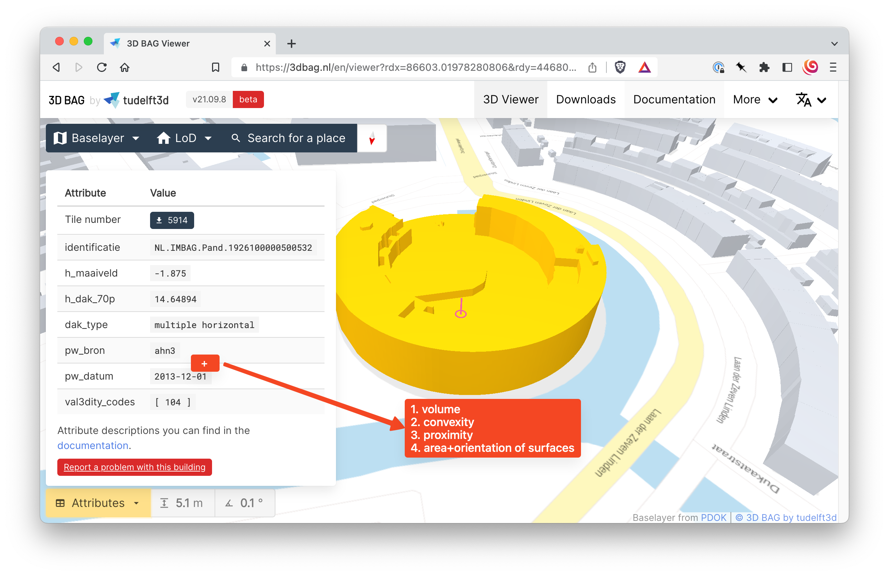Click the Attribute column header

(85, 193)
